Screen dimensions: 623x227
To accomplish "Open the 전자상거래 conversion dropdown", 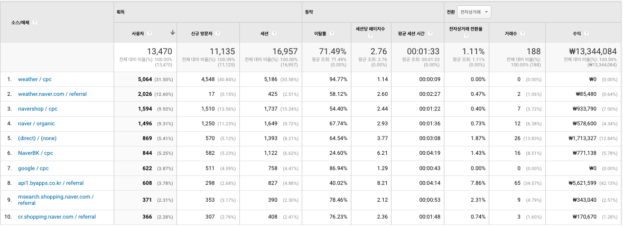I will [x=474, y=12].
